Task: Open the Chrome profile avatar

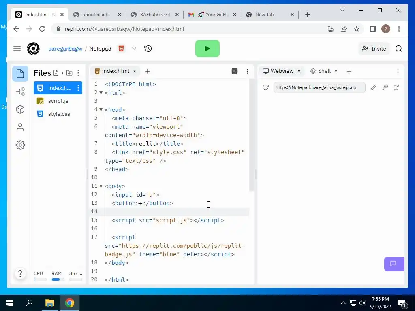Action: 386,29
